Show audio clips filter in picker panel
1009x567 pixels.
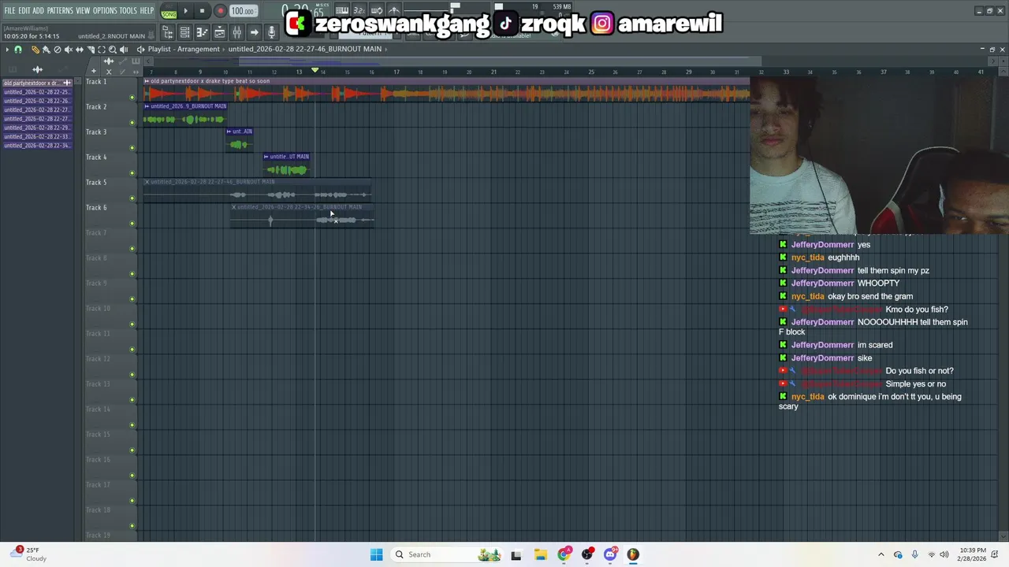(x=37, y=69)
